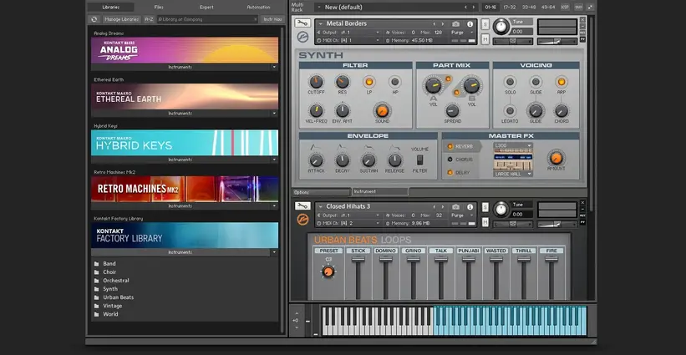
Task: Go to previous multi with left arrow
Action: 465,7
